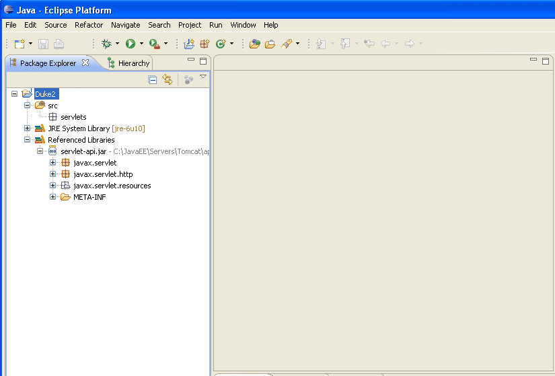Open the External Tools dropdown arrow
Image resolution: width=555 pixels, height=376 pixels.
point(165,44)
